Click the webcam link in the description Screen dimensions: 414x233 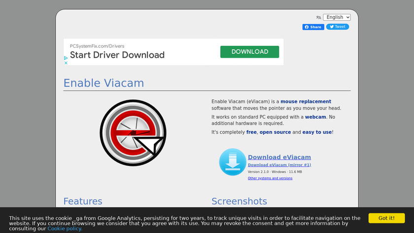click(x=315, y=117)
